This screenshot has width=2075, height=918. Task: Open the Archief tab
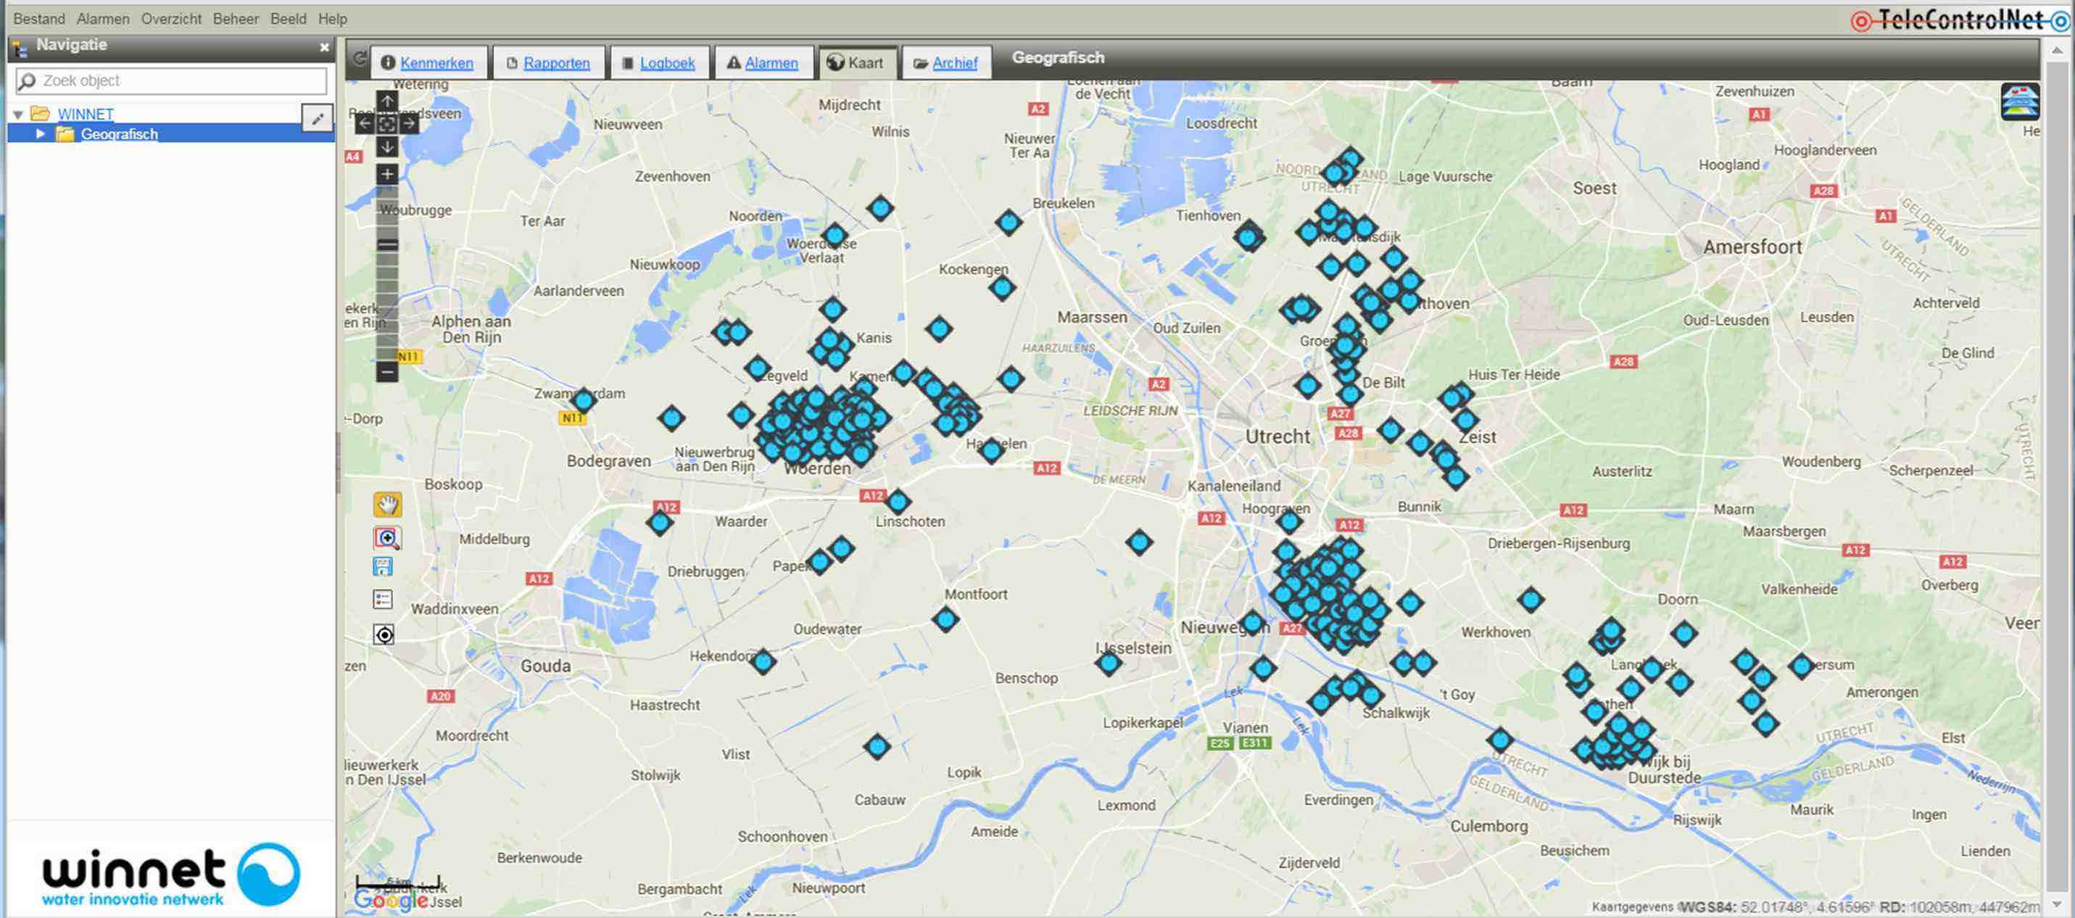953,63
